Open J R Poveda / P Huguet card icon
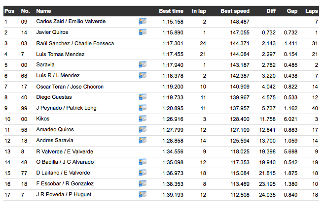Viewport: 325px width, 208px height. tap(143, 195)
